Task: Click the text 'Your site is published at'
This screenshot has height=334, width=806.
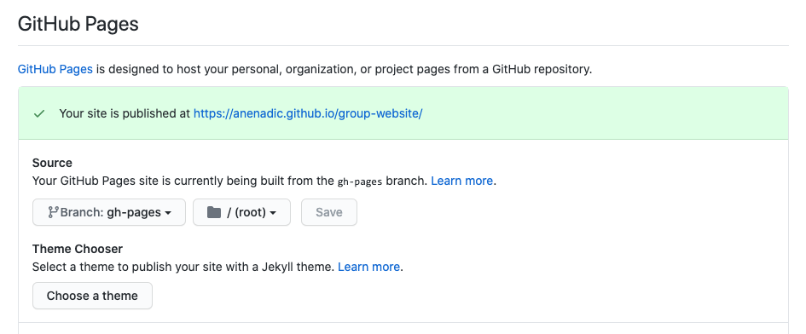Action: 125,113
